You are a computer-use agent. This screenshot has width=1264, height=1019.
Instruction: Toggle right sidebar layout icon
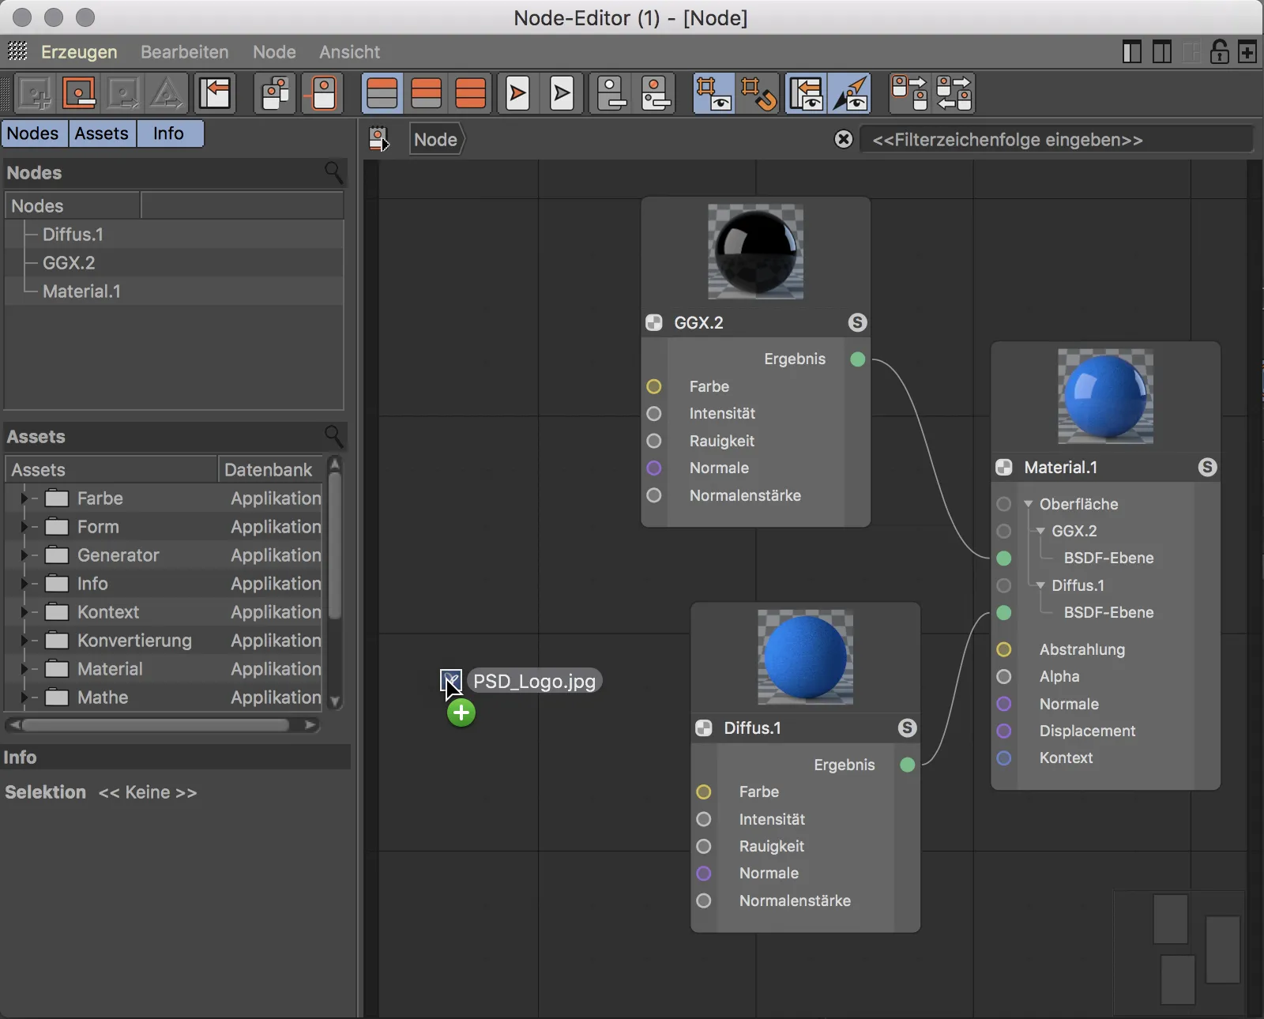[x=1161, y=52]
